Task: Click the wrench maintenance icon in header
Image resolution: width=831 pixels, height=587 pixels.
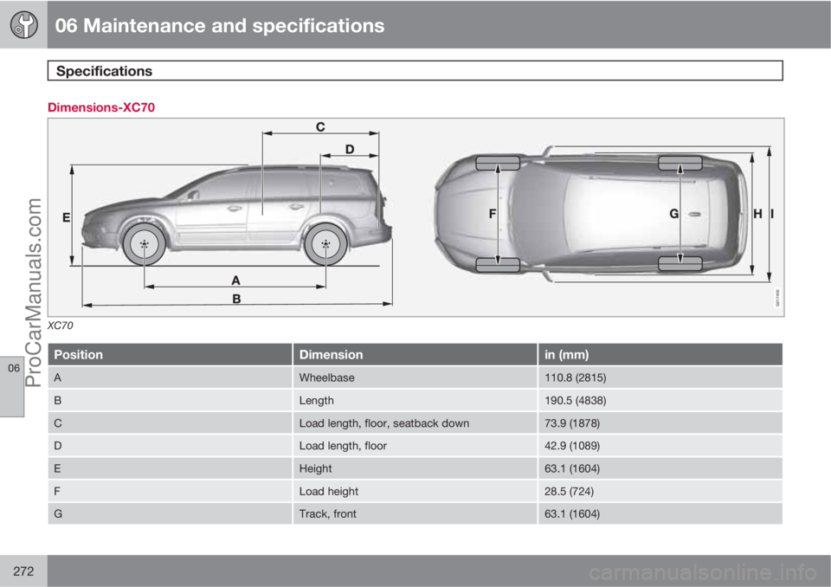Action: tap(24, 25)
